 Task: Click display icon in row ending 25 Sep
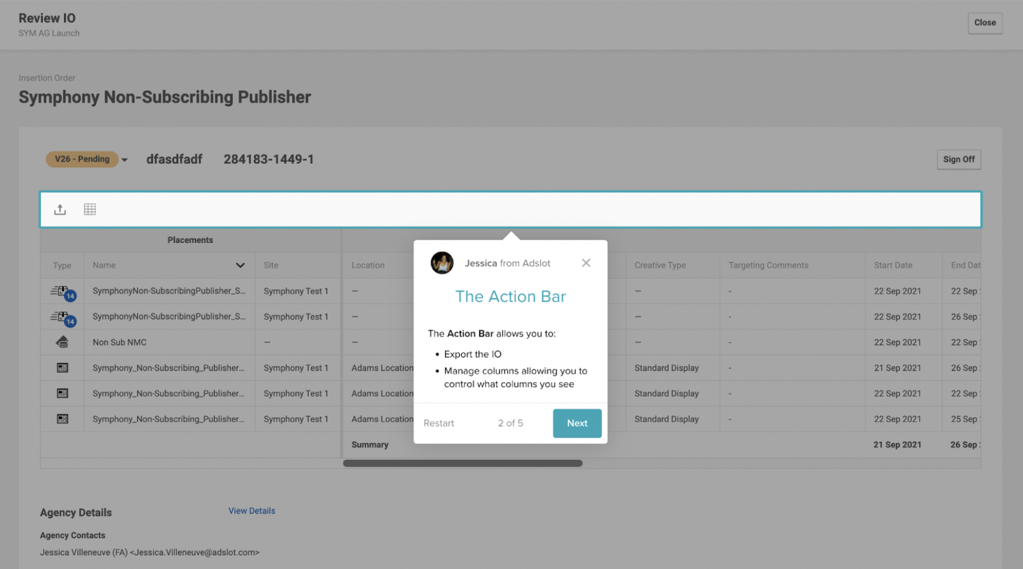point(62,419)
